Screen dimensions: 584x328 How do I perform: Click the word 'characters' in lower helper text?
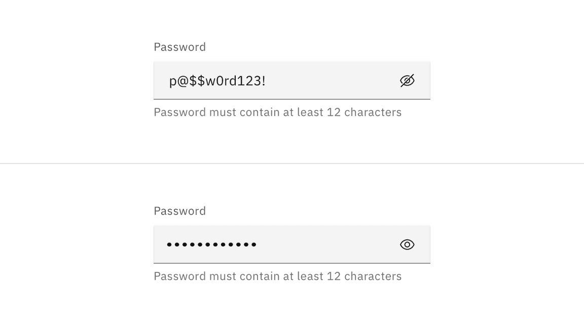pos(373,276)
